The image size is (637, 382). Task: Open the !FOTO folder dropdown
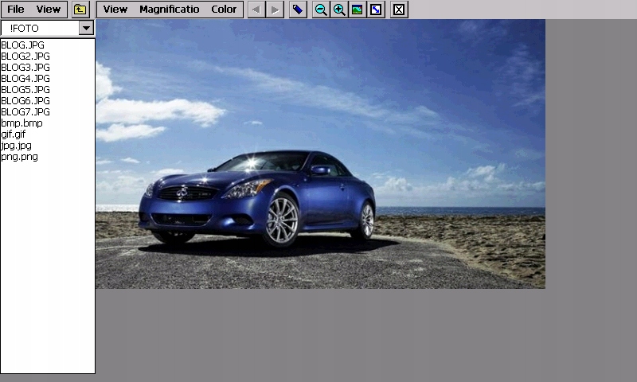(x=86, y=28)
